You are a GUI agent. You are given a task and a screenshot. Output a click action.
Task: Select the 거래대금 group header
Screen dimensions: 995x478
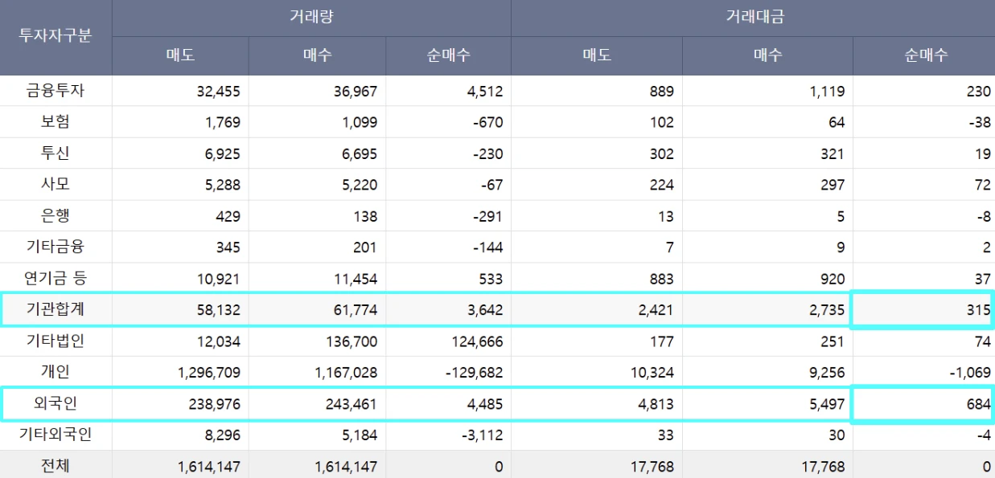(754, 18)
